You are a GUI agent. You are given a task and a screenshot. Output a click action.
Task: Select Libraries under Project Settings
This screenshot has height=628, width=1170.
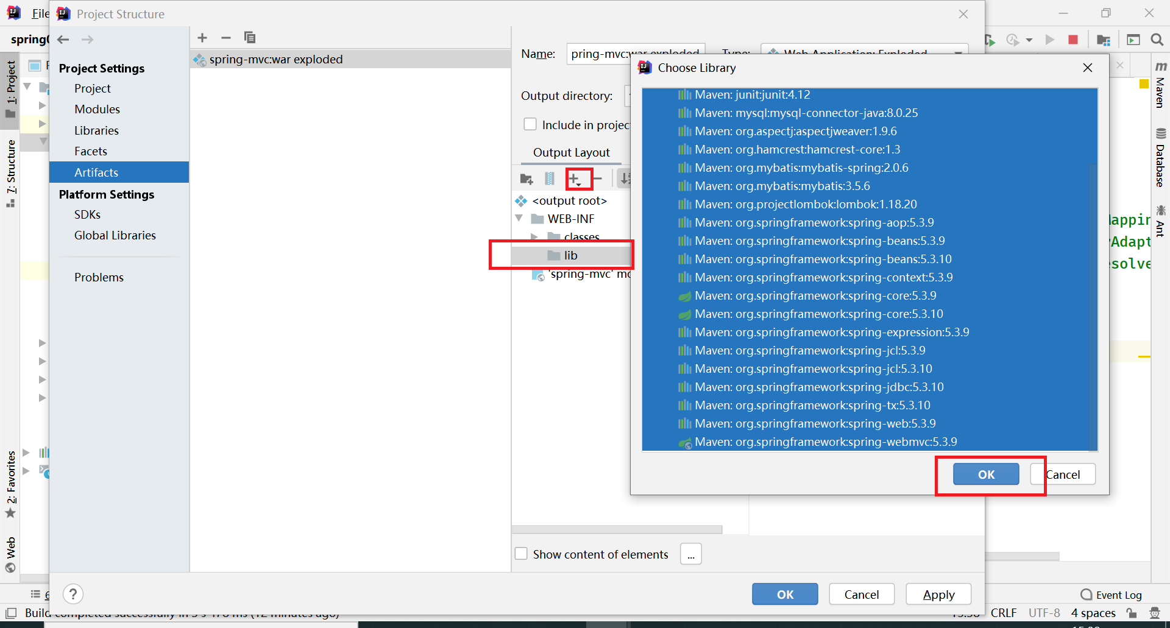(96, 130)
